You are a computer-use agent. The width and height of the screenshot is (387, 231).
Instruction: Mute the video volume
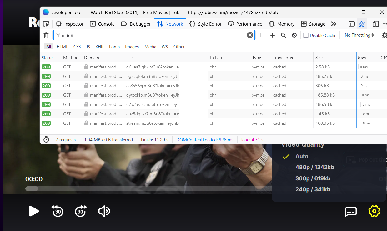point(104,211)
